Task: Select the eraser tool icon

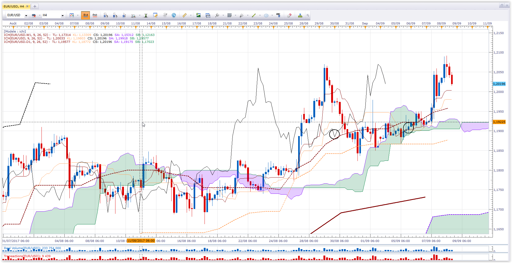Action: (x=289, y=15)
